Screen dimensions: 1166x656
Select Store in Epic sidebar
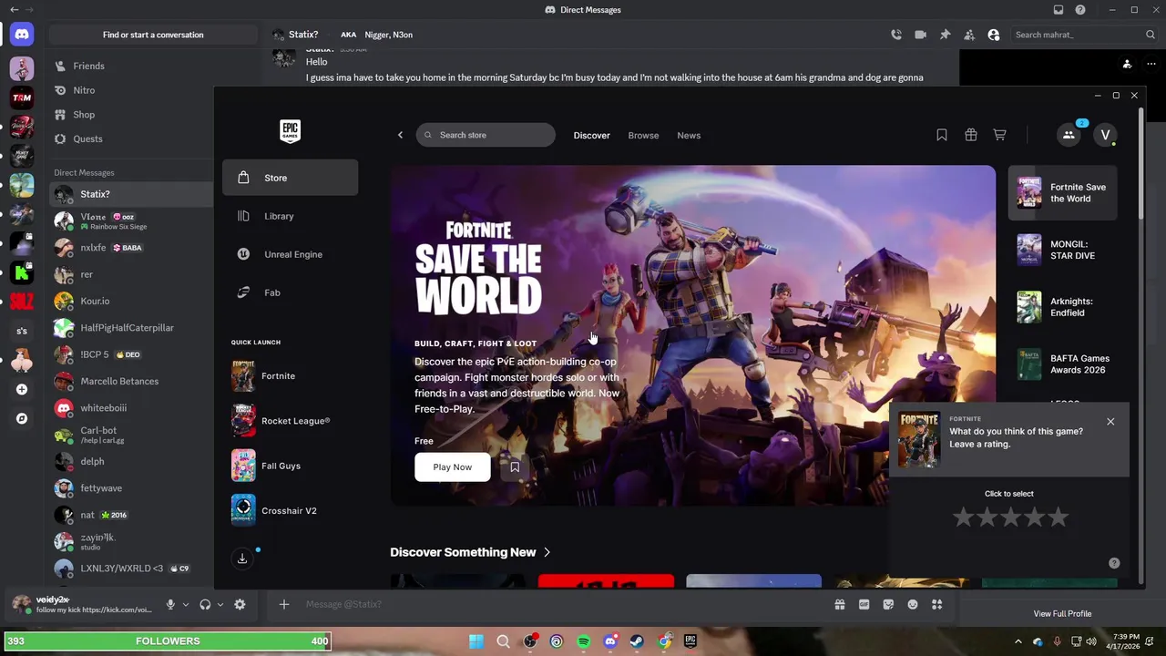pos(290,178)
